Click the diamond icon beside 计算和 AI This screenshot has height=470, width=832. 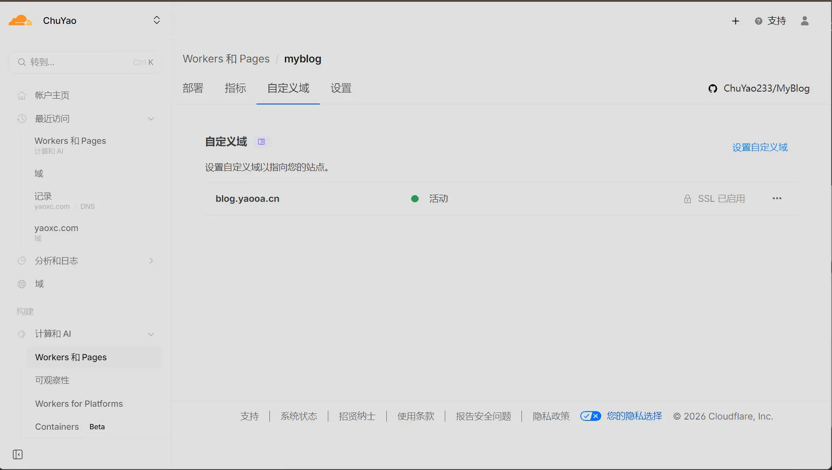22,334
